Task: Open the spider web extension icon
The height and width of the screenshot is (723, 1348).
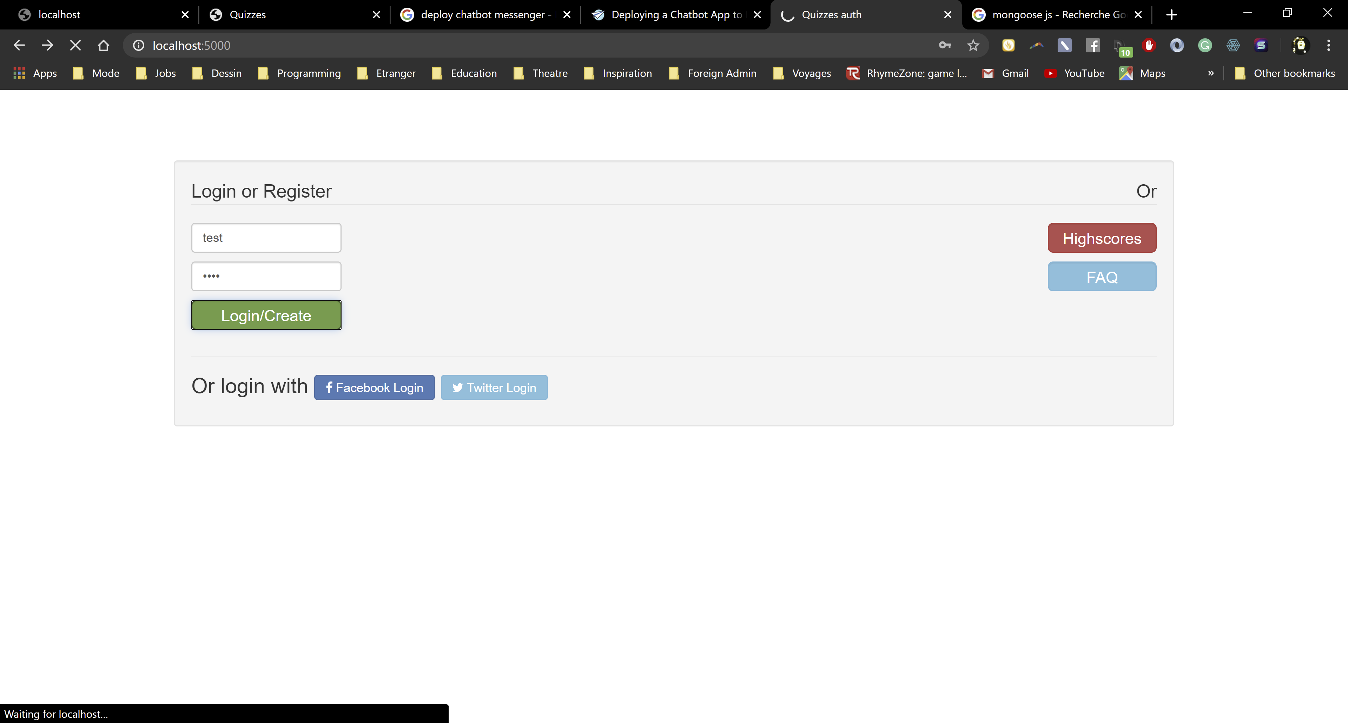Action: [1234, 46]
